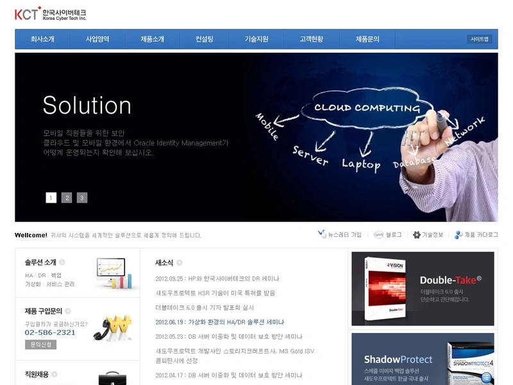The height and width of the screenshot is (385, 513).
Task: Open 제품 카다로그 via its people icon
Action: (458, 235)
